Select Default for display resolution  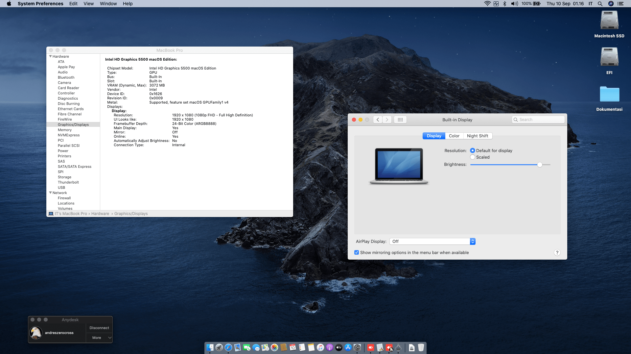click(473, 150)
